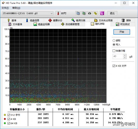Viewport: 138px width, 129px height.
Task: Click the red cross 健康状态 icon
Action: pos(50,20)
